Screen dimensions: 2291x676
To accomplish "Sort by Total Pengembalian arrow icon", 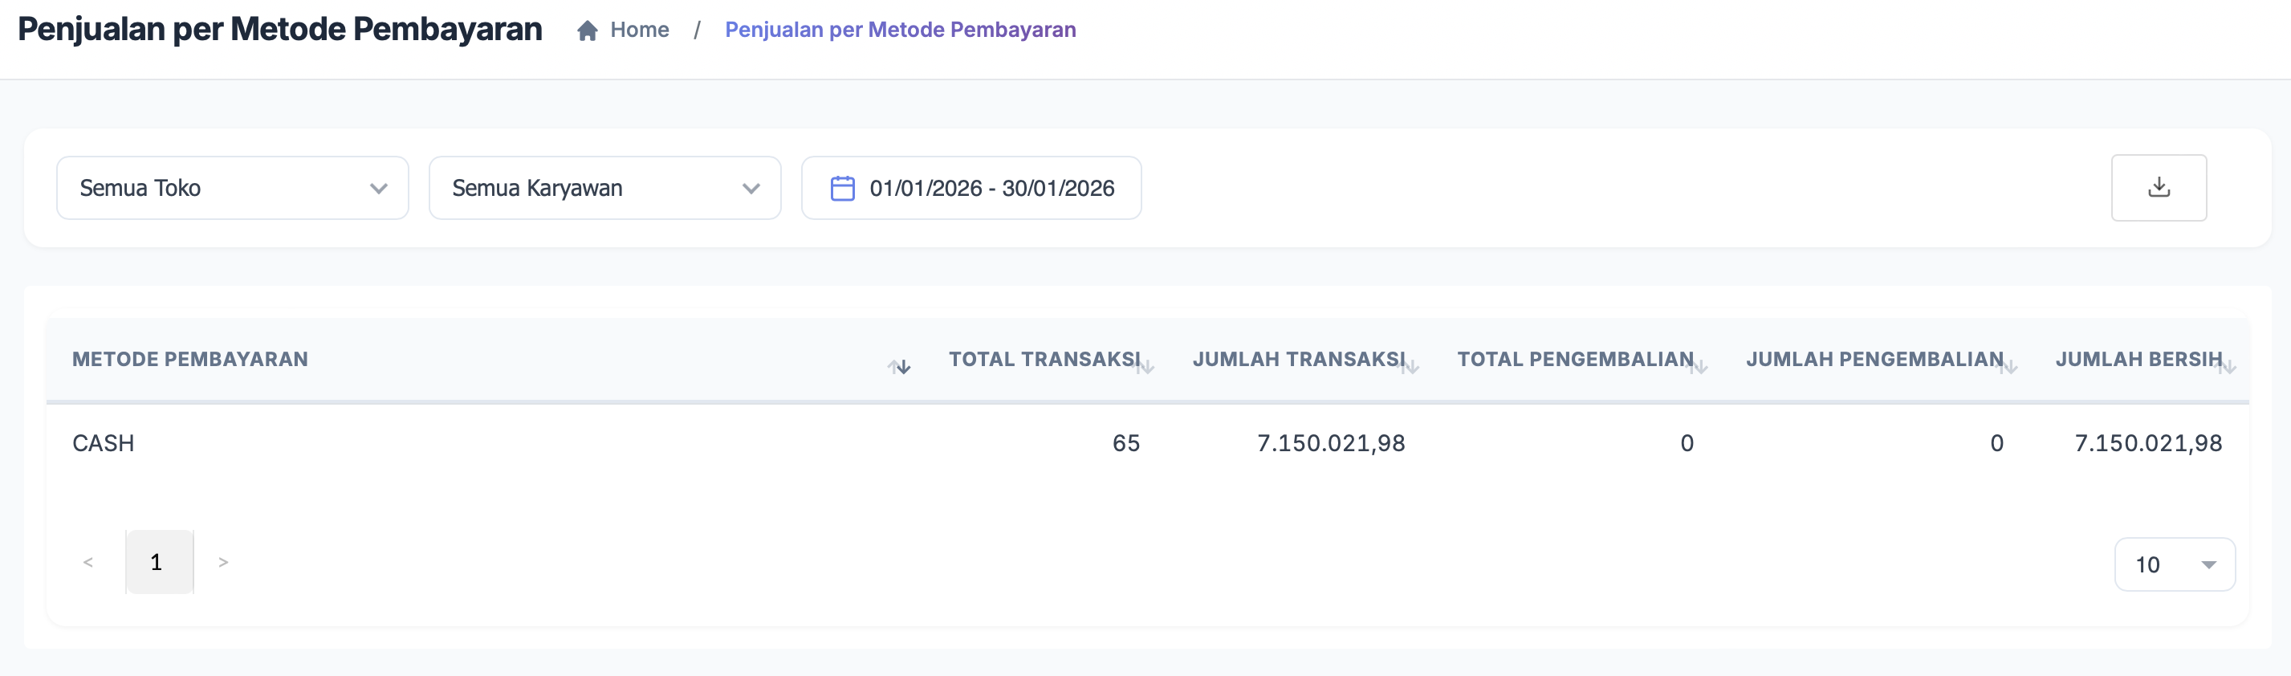I will (1699, 366).
